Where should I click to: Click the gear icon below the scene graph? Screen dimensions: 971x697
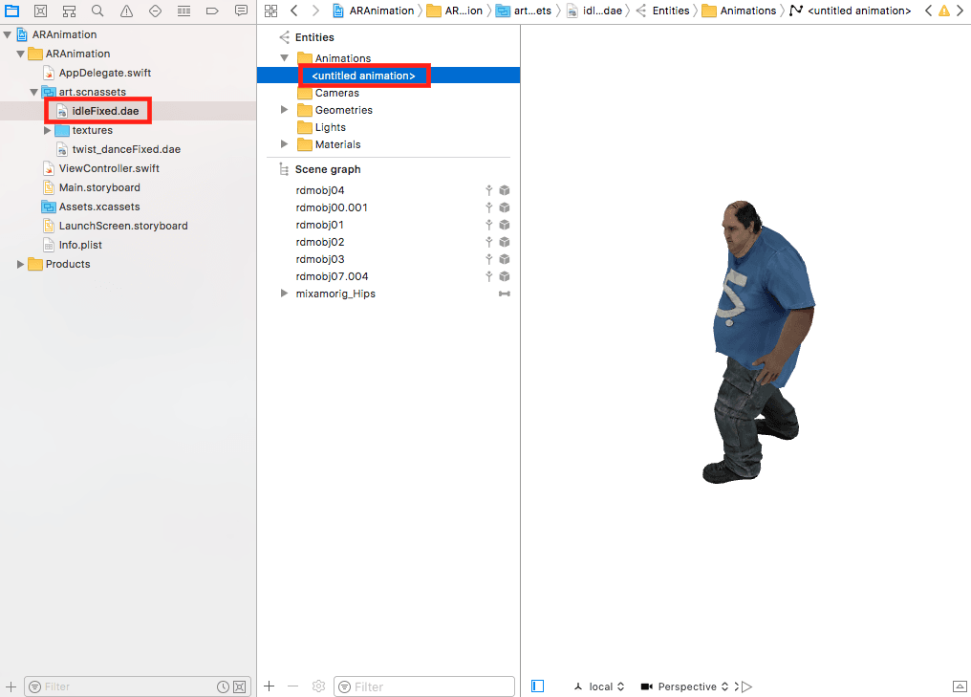click(318, 686)
